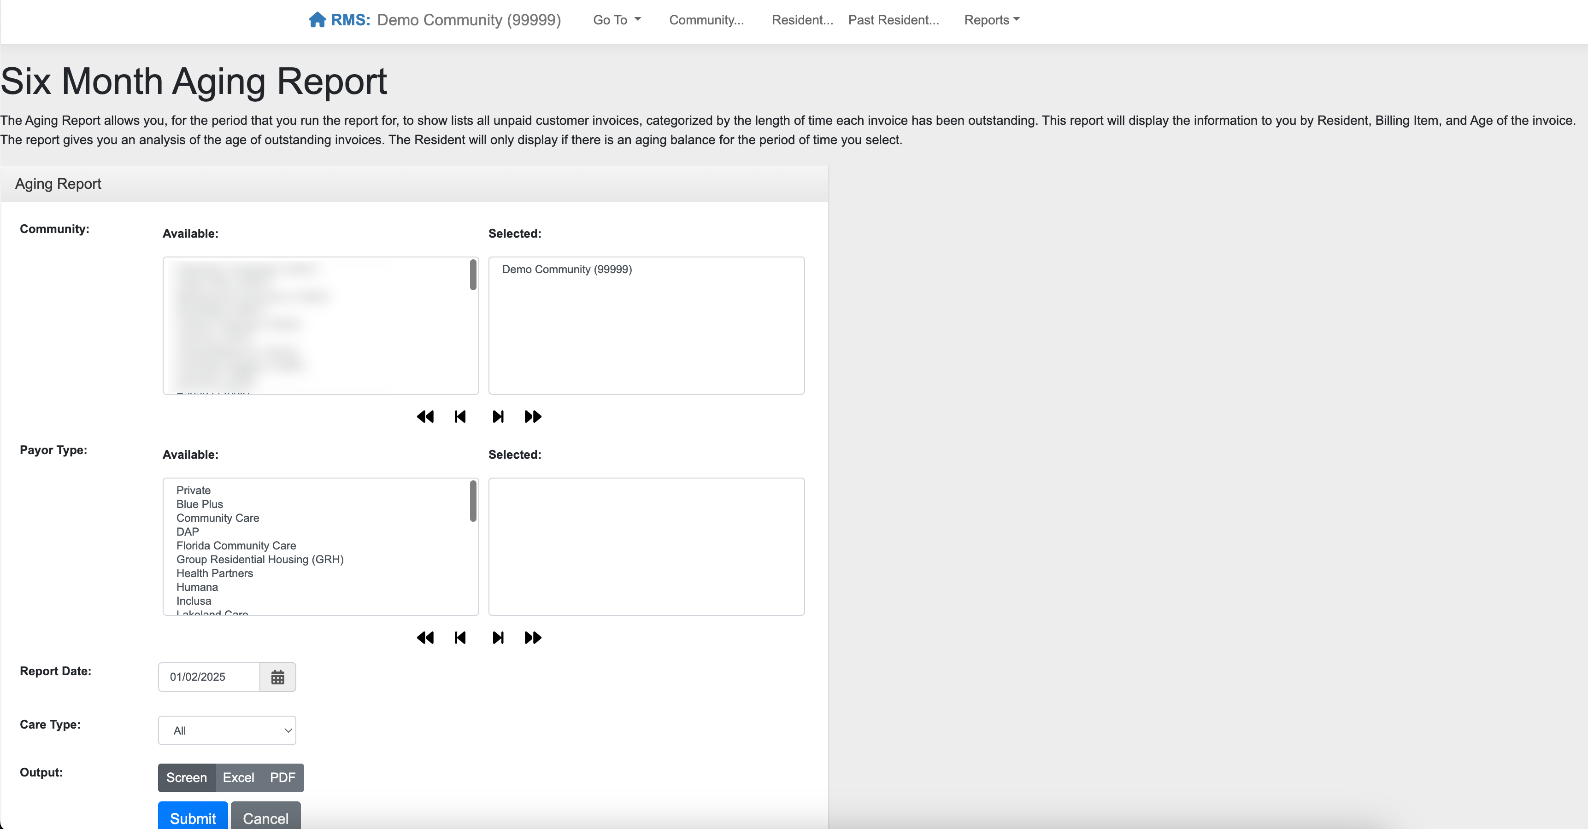The image size is (1588, 829).
Task: Open the Past Resident... menu item
Action: [x=893, y=20]
